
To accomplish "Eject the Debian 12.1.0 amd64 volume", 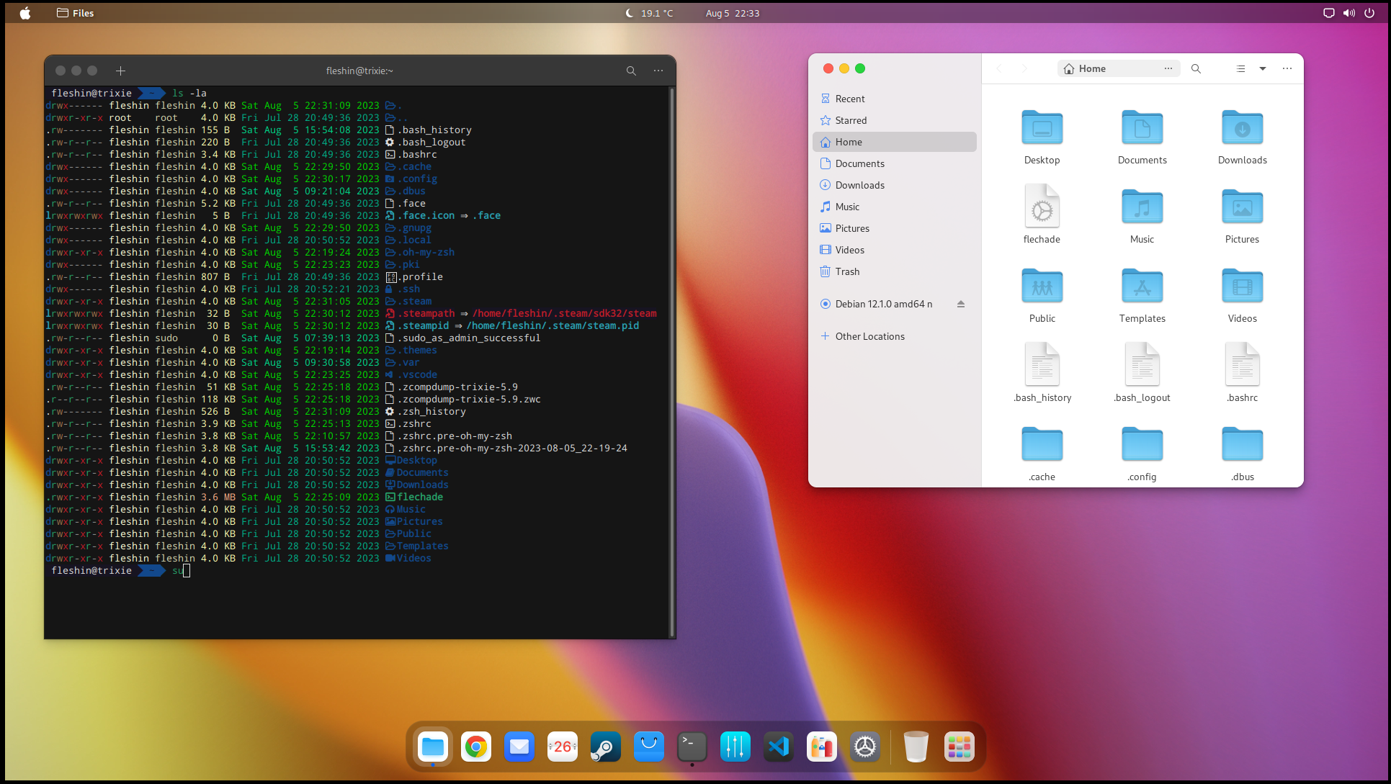I will pos(960,304).
